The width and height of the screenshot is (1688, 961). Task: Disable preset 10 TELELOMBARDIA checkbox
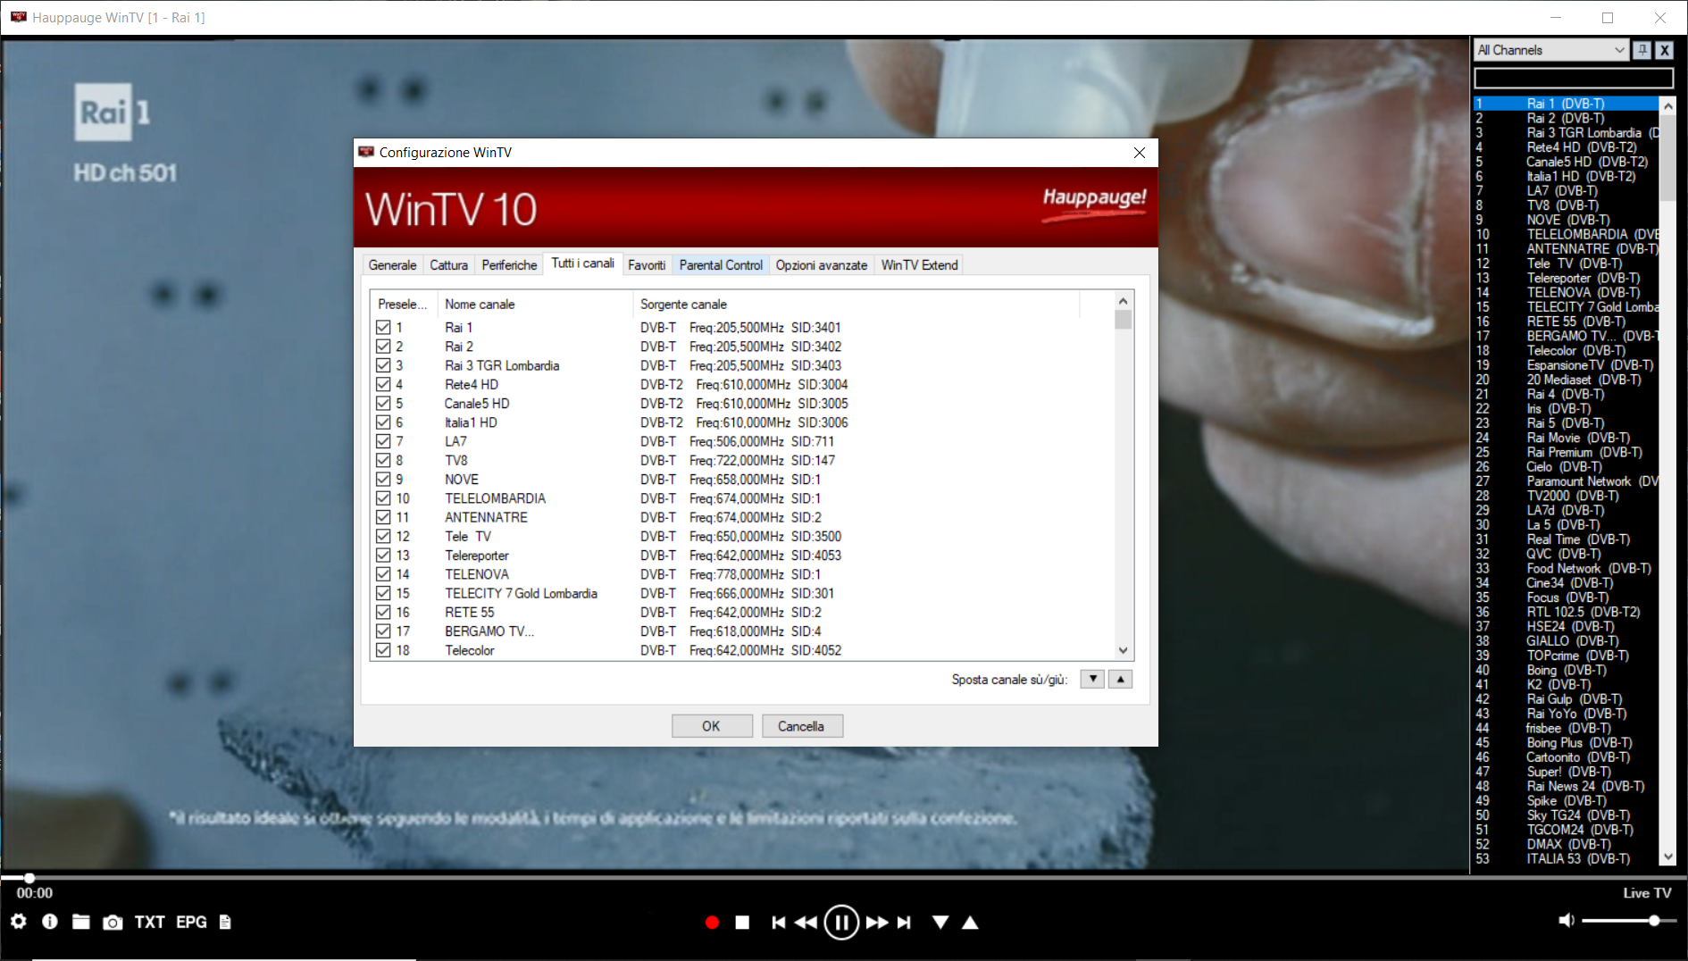pyautogui.click(x=382, y=497)
